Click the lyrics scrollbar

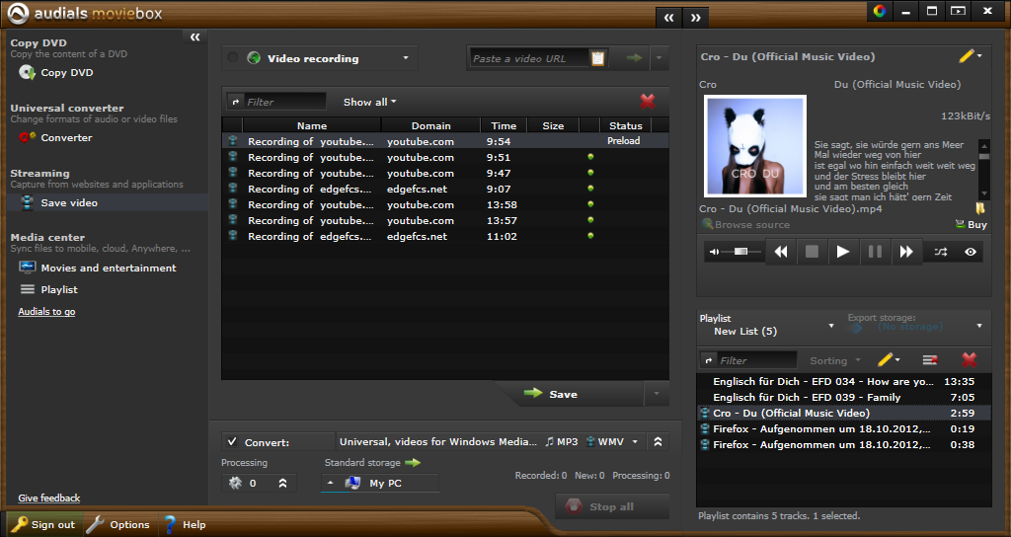984,170
